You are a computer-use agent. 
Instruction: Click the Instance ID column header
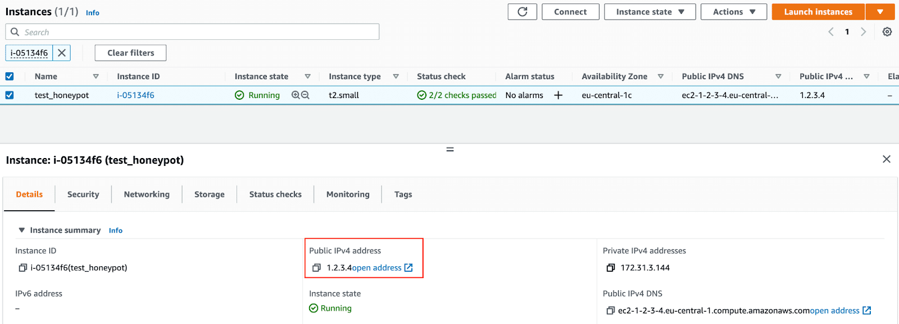coord(138,76)
